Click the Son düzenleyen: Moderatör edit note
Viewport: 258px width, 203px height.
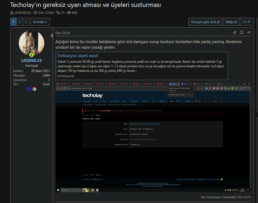pyautogui.click(x=226, y=197)
